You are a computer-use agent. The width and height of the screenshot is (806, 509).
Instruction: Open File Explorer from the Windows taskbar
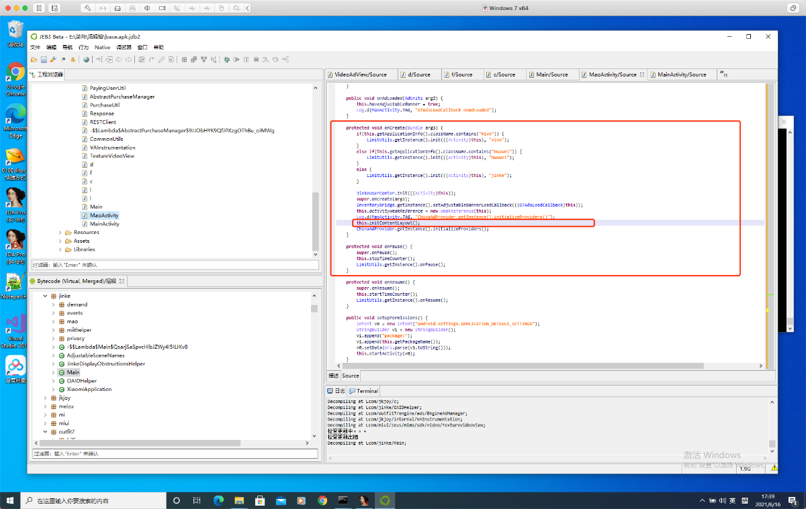[239, 500]
